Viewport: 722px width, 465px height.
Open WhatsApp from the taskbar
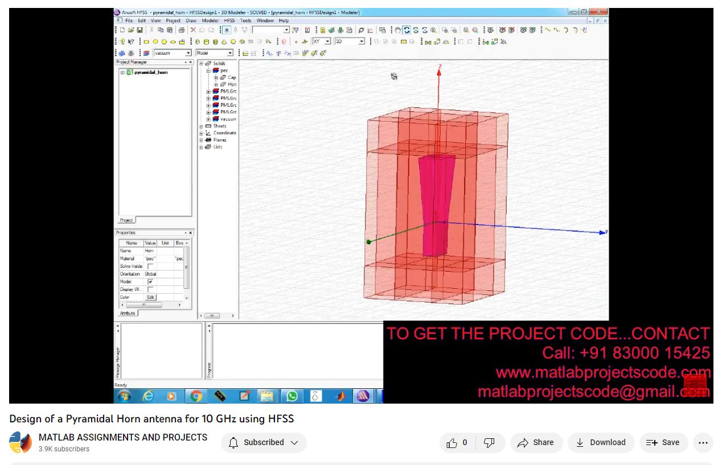click(x=292, y=396)
